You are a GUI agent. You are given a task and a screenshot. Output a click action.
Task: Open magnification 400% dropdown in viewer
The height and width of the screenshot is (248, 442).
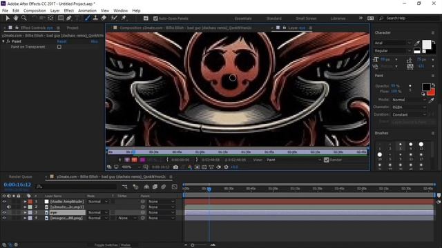[x=131, y=167]
